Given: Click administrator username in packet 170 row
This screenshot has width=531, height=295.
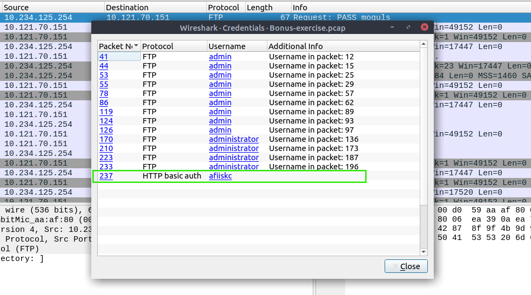Looking at the screenshot, I should (234, 139).
